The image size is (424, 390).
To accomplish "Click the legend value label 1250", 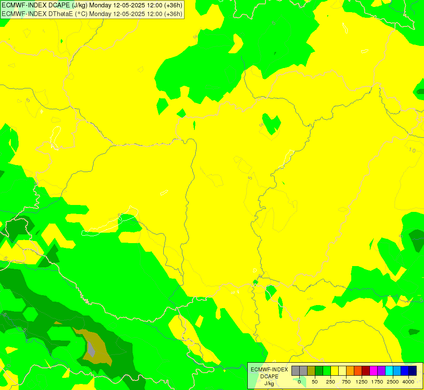I will pos(362,382).
